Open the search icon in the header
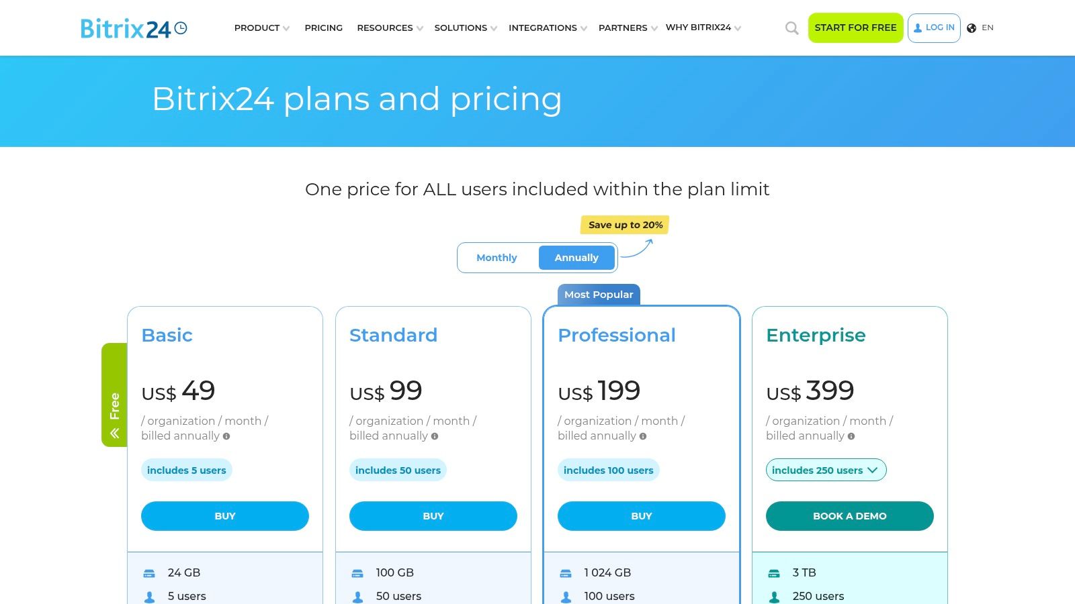The height and width of the screenshot is (604, 1075). click(791, 28)
